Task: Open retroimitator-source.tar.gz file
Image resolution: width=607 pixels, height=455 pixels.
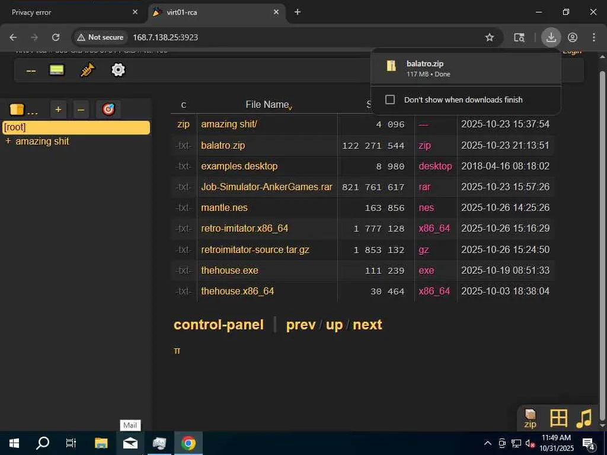Action: tap(255, 249)
